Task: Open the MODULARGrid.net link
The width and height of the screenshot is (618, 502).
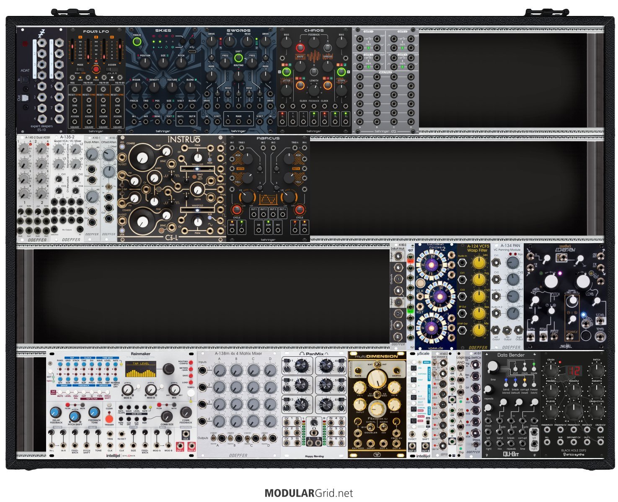Action: click(309, 493)
